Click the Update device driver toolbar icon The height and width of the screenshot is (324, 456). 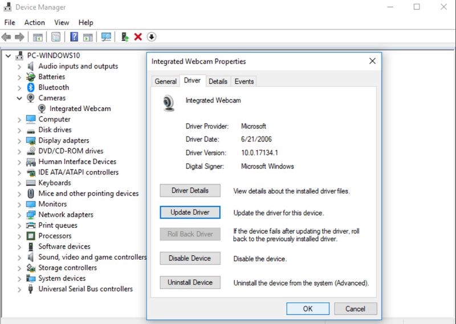tap(125, 37)
